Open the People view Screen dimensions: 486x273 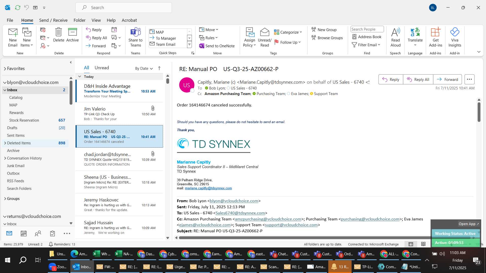coord(38,233)
